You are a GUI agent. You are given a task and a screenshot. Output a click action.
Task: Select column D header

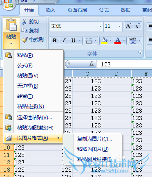116,74
